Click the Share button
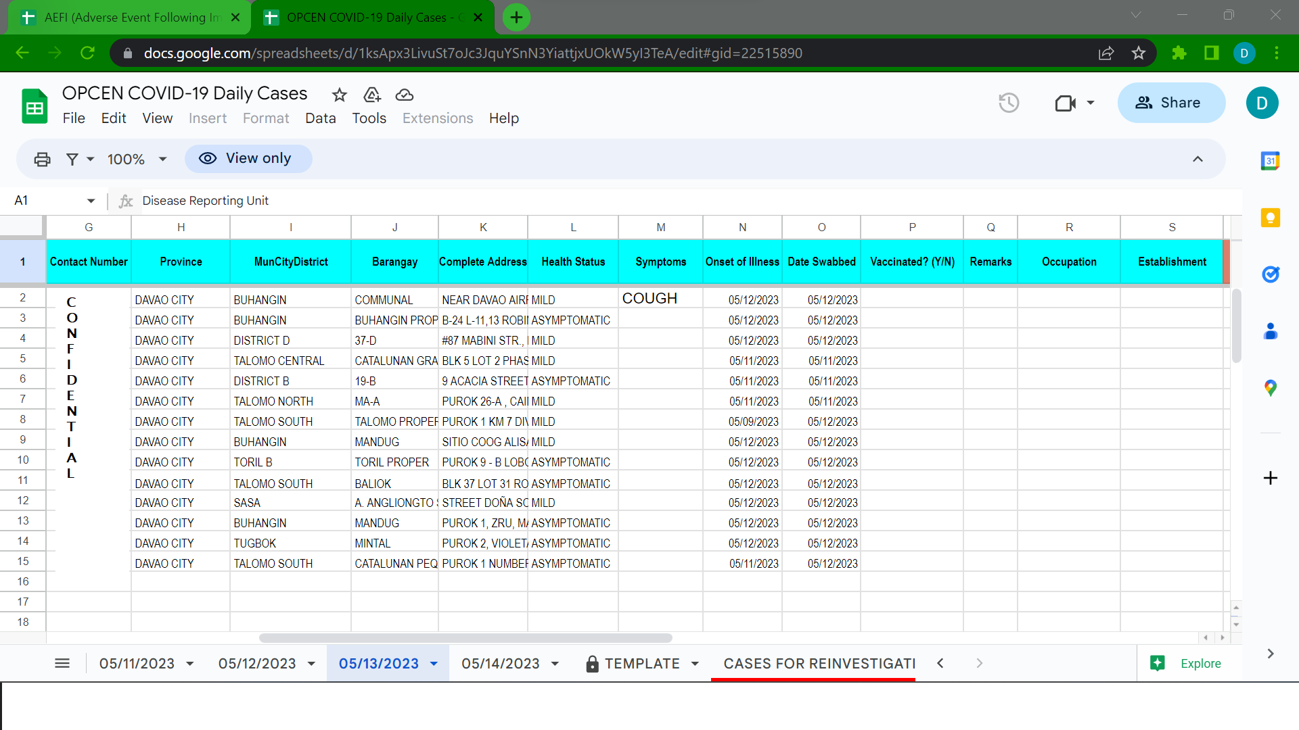This screenshot has width=1299, height=730. 1170,103
